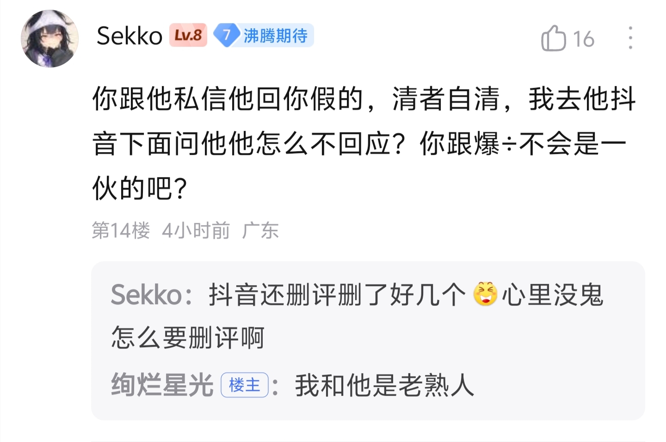Open Sekko's profile avatar picture

coord(49,39)
